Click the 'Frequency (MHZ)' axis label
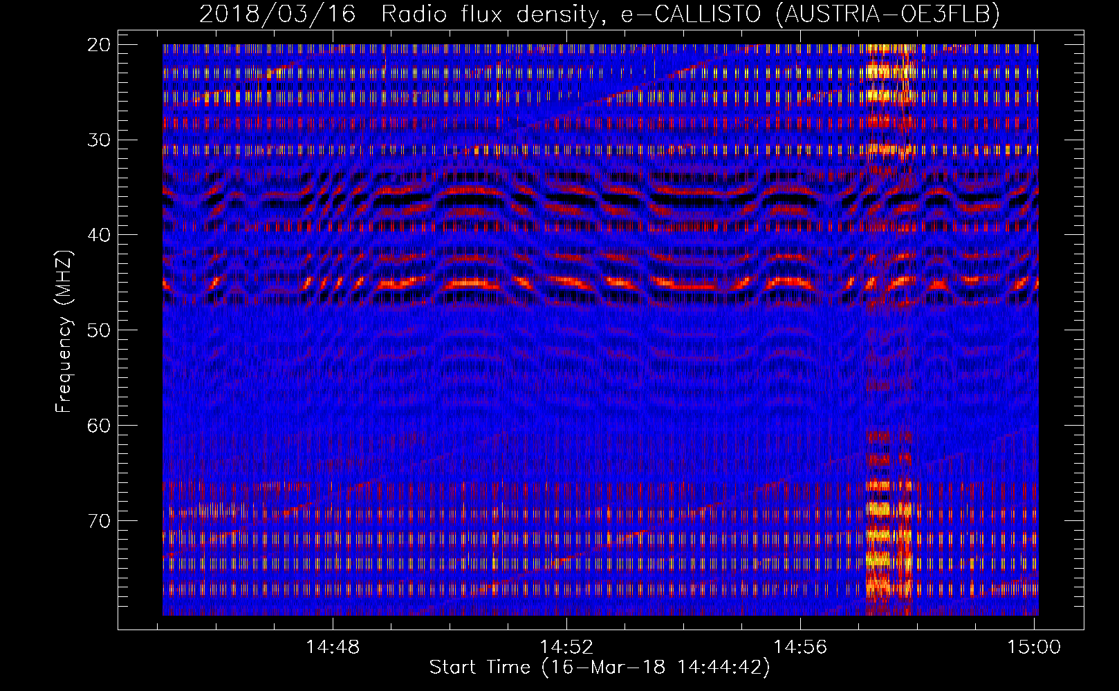The height and width of the screenshot is (691, 1119). coord(64,331)
